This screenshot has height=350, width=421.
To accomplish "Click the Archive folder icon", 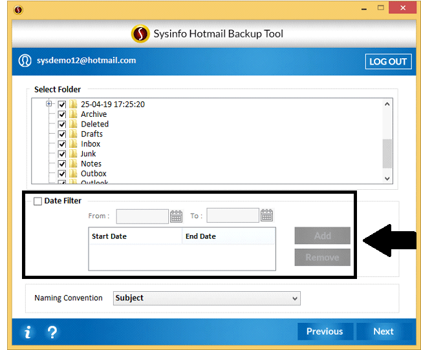I will (x=73, y=114).
